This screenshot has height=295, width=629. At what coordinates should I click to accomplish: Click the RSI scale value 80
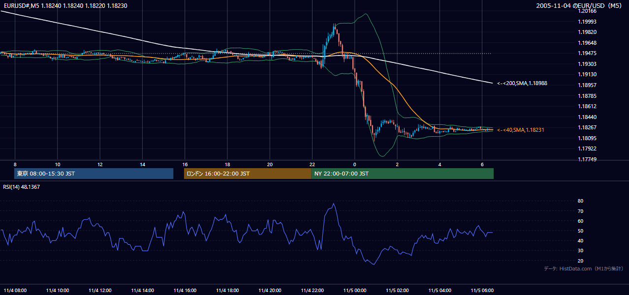pyautogui.click(x=580, y=201)
